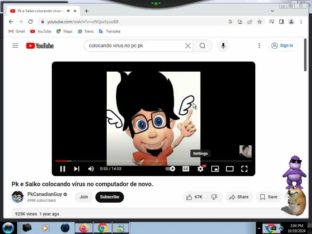Open a new browser tab
Screen dimensions: 312x234
click(x=86, y=11)
